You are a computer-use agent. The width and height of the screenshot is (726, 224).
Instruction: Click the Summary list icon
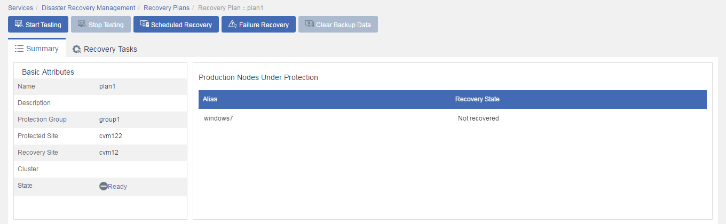pyautogui.click(x=19, y=49)
